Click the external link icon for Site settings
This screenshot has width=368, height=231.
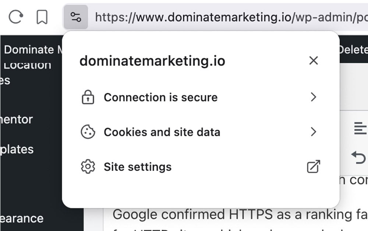click(x=313, y=167)
